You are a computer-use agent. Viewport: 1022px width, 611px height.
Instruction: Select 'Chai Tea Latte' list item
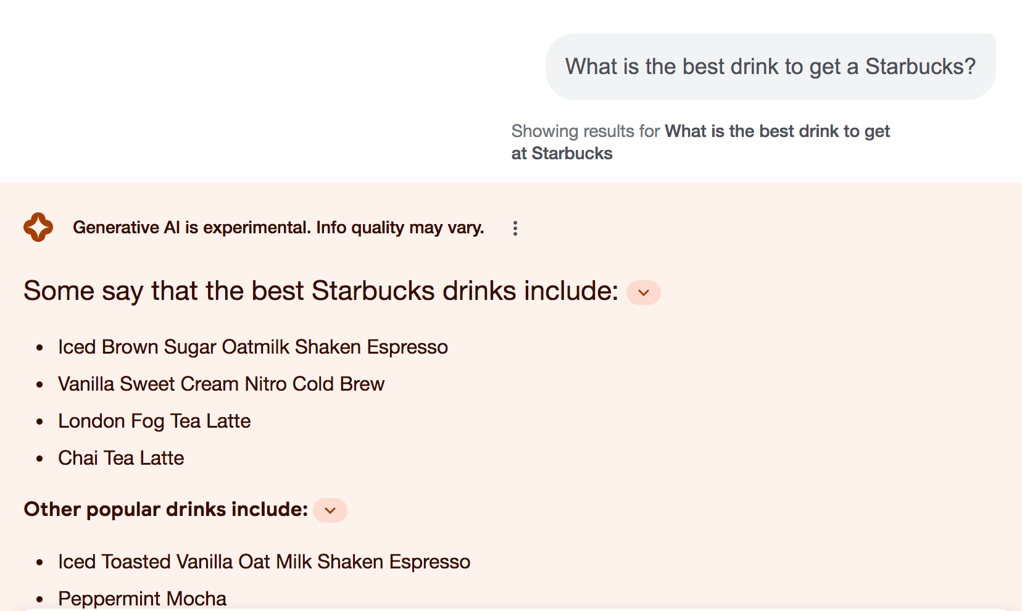coord(121,458)
